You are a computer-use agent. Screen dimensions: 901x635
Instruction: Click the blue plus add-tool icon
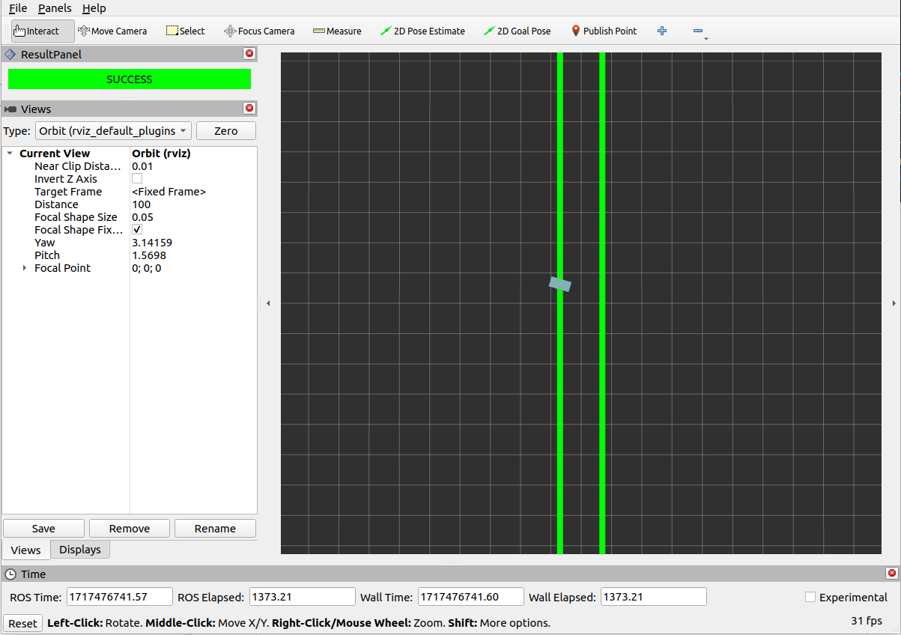click(662, 31)
